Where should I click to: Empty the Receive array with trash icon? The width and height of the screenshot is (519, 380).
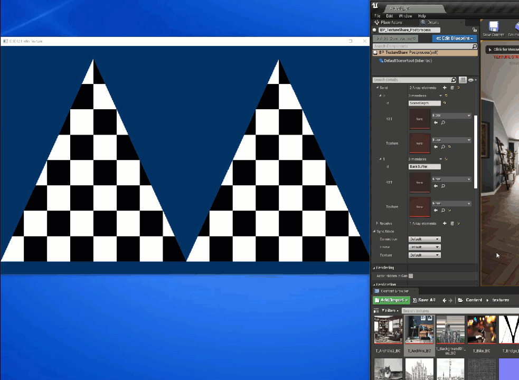coord(452,223)
